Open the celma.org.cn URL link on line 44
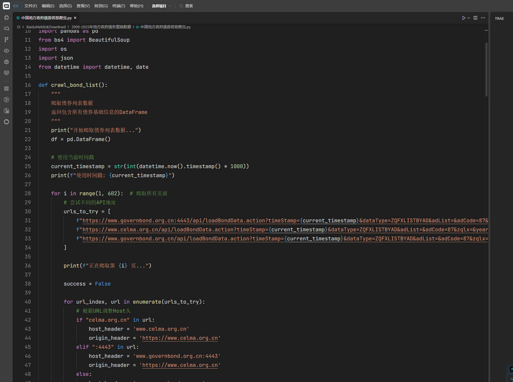Screen dimensions: 513x382 [x=180, y=338]
